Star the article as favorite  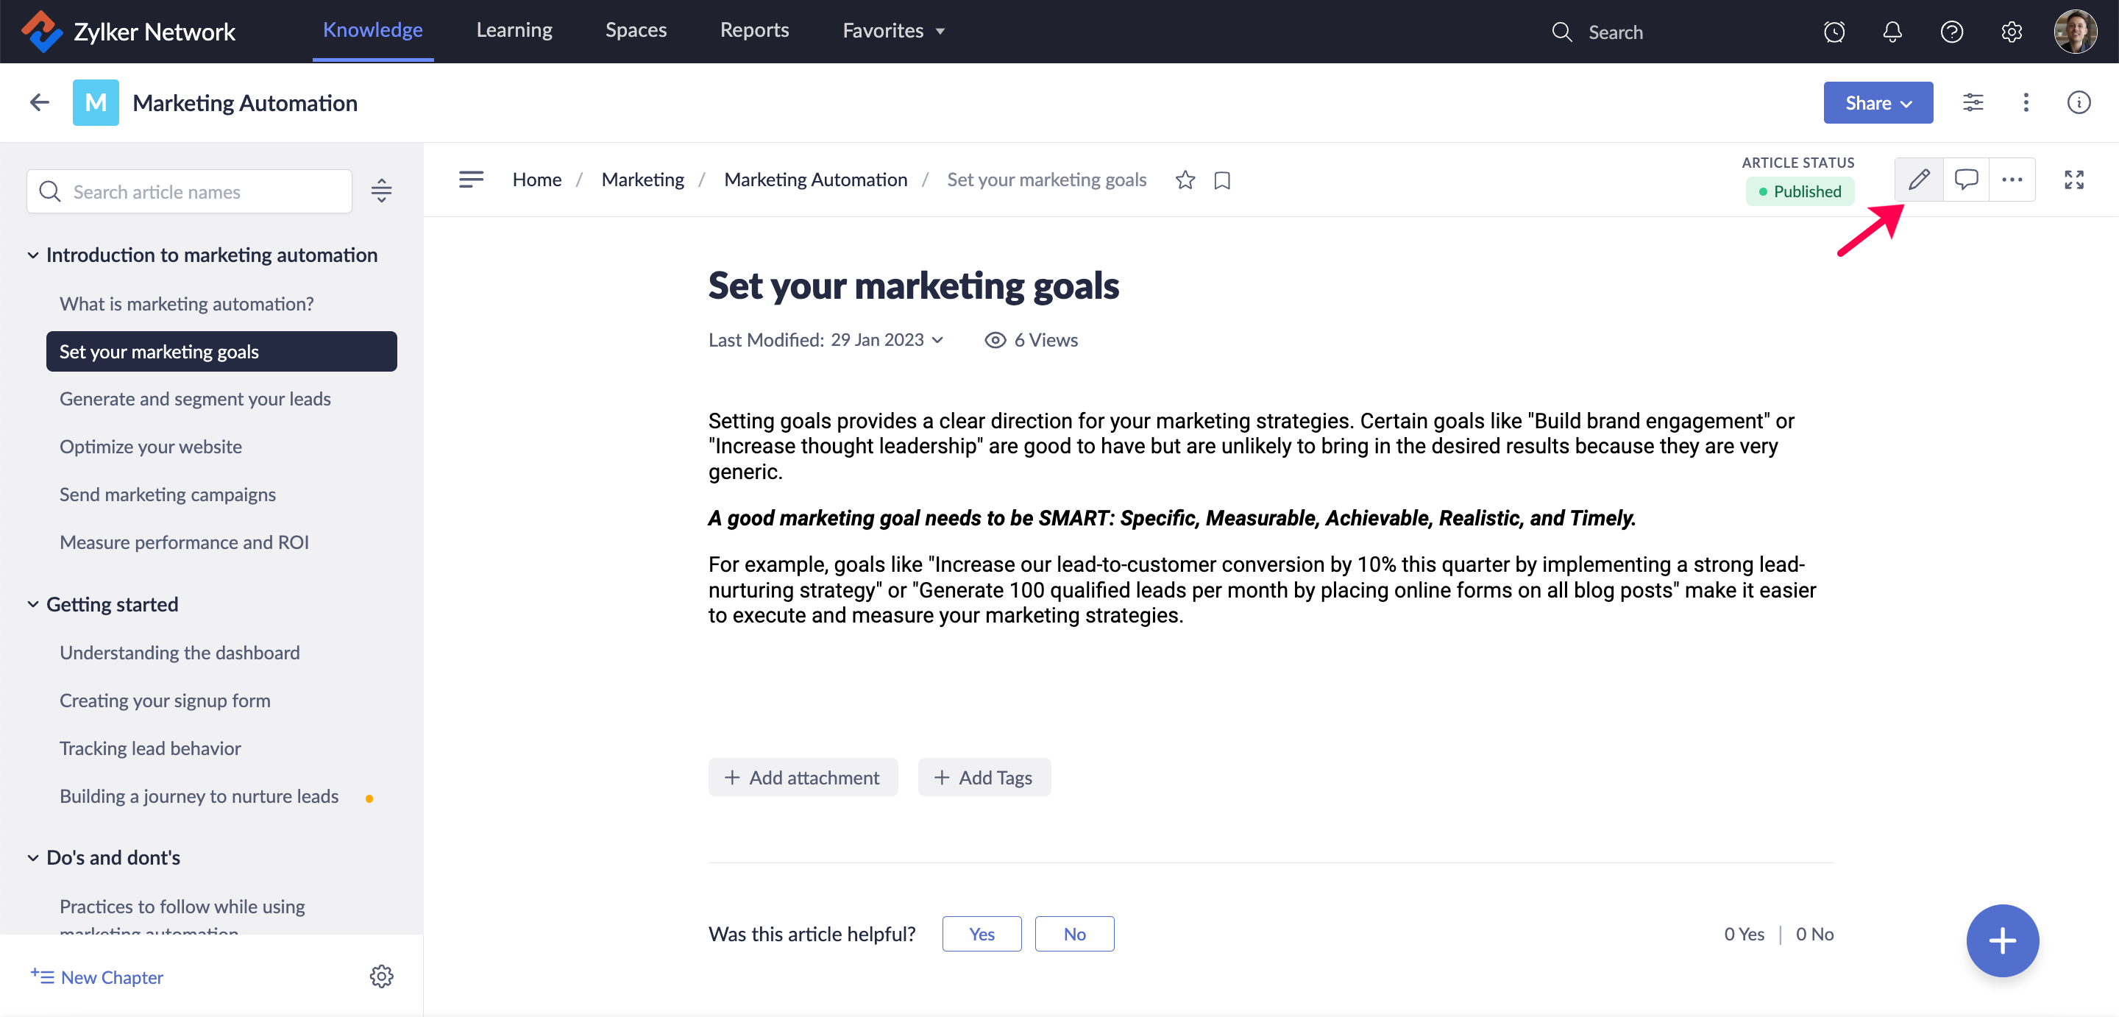1185,180
